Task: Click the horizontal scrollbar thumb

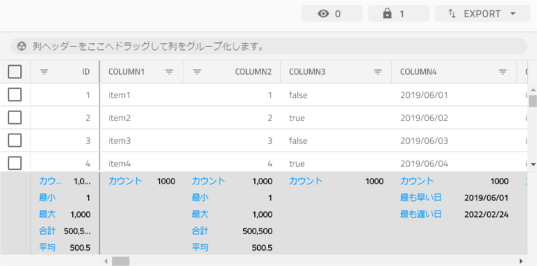Action: (121, 261)
